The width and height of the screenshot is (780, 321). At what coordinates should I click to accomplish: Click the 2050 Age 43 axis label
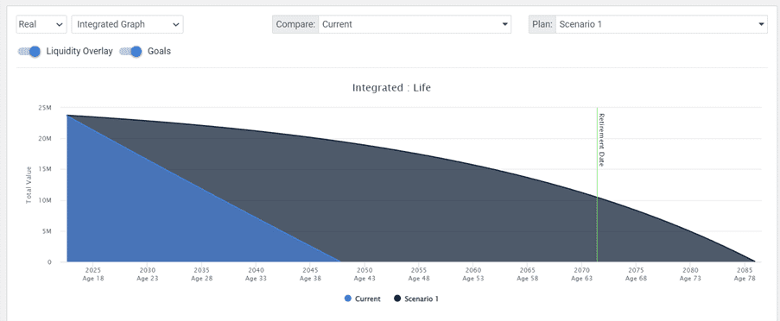pos(365,274)
